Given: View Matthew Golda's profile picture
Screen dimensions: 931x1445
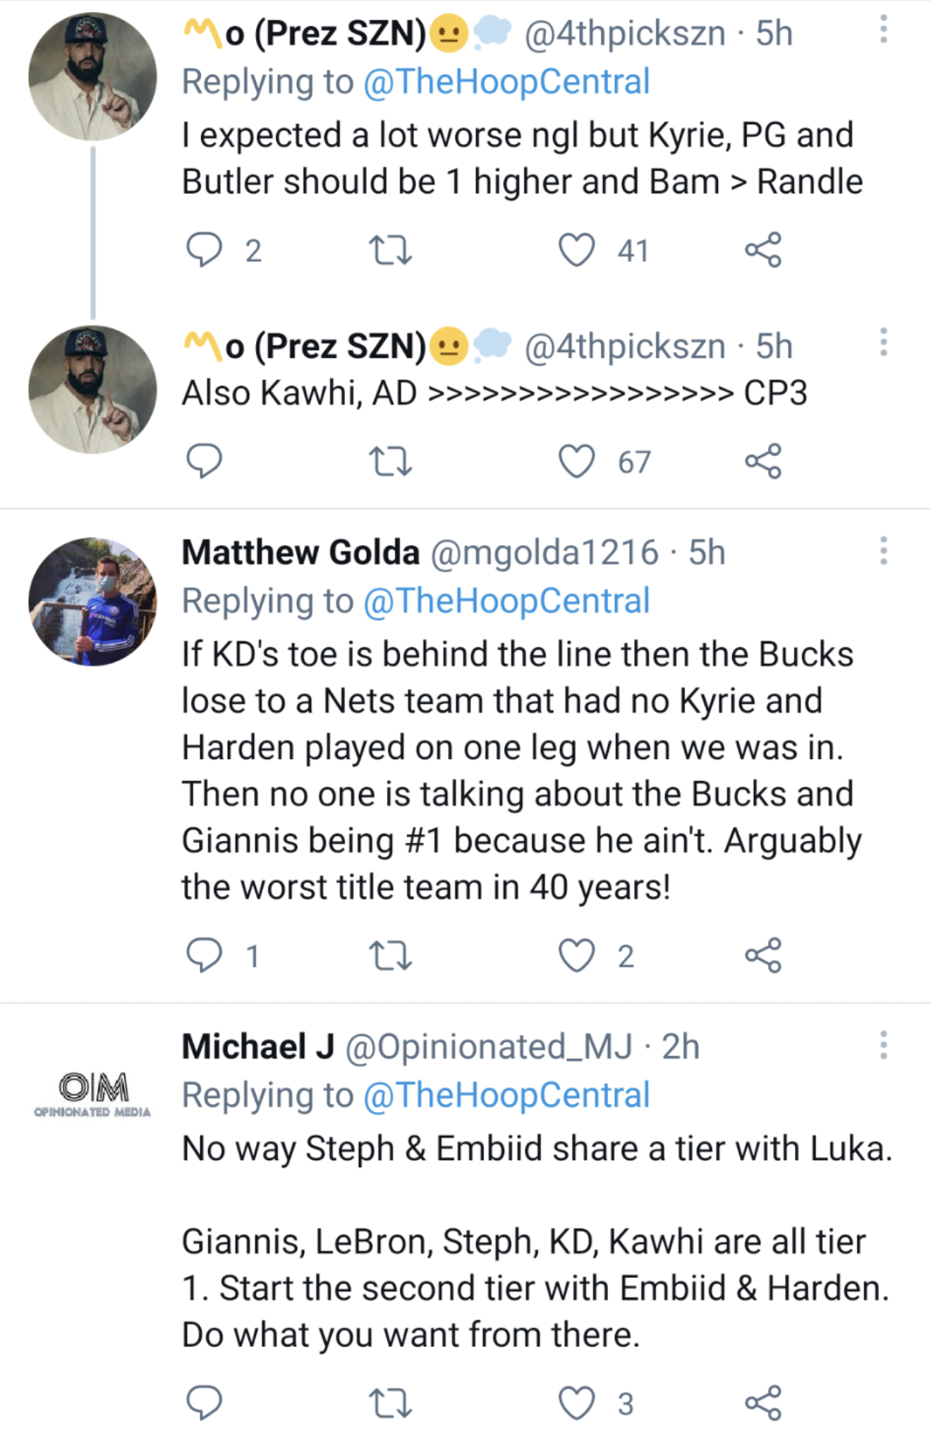Looking at the screenshot, I should tap(92, 602).
